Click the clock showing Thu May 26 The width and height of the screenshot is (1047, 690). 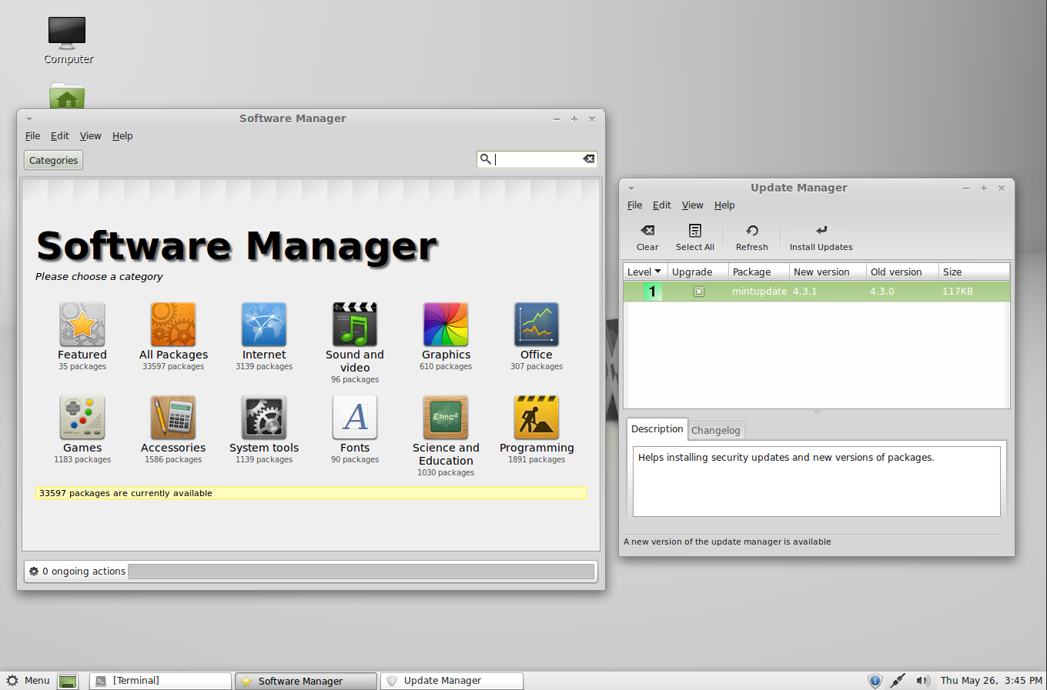click(x=992, y=681)
